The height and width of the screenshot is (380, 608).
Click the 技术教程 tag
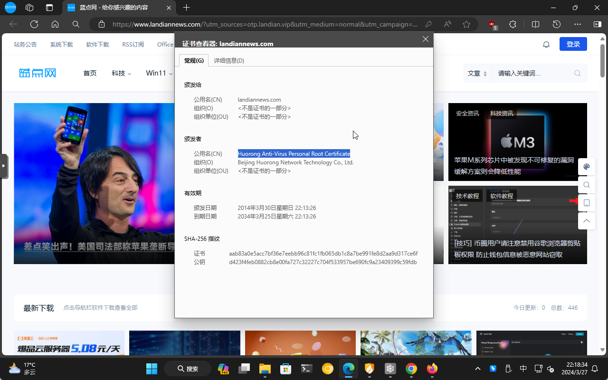(x=467, y=196)
